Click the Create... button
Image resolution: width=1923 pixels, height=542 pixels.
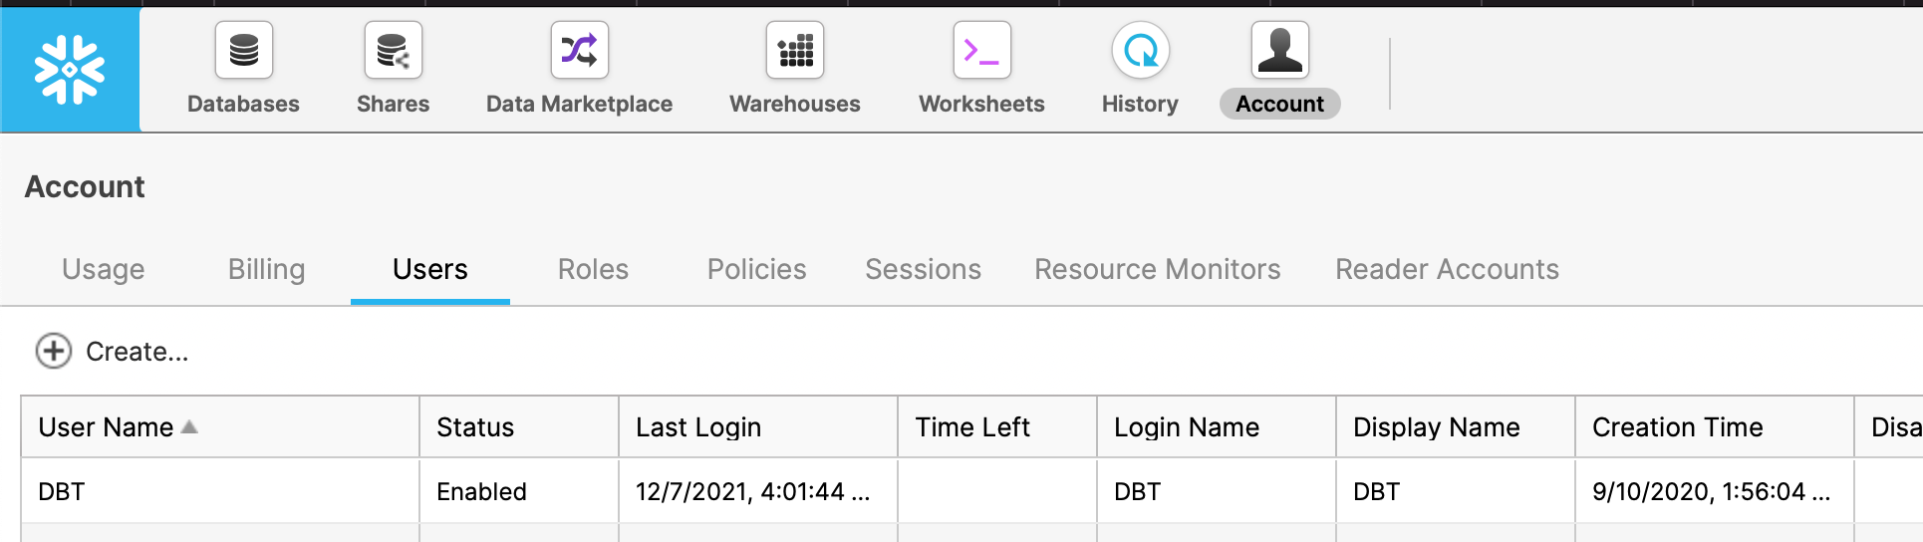[112, 351]
